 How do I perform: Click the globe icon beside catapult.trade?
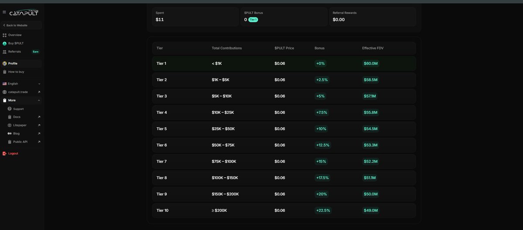tap(5, 92)
